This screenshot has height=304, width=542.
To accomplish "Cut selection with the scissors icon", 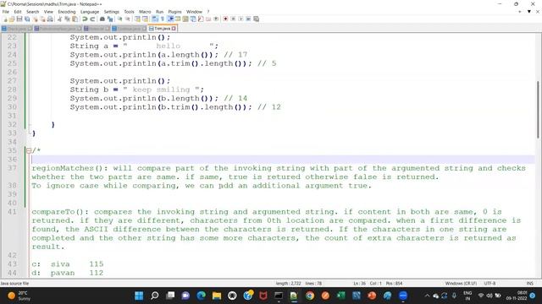I will coord(59,19).
